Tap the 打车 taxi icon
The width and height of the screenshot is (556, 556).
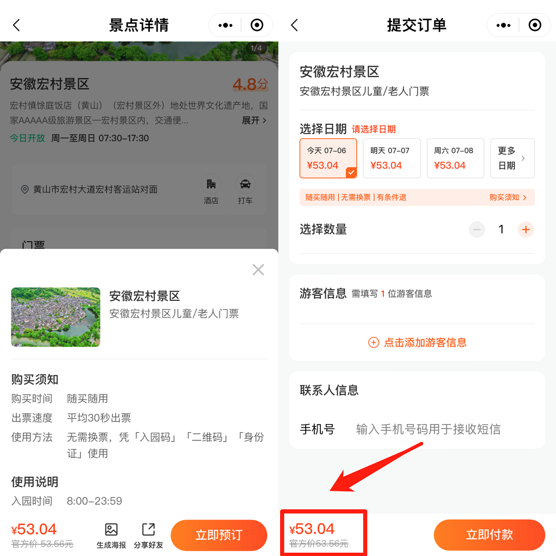coord(245,189)
